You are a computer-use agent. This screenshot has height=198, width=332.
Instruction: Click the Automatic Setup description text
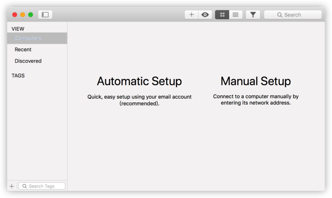pos(139,100)
